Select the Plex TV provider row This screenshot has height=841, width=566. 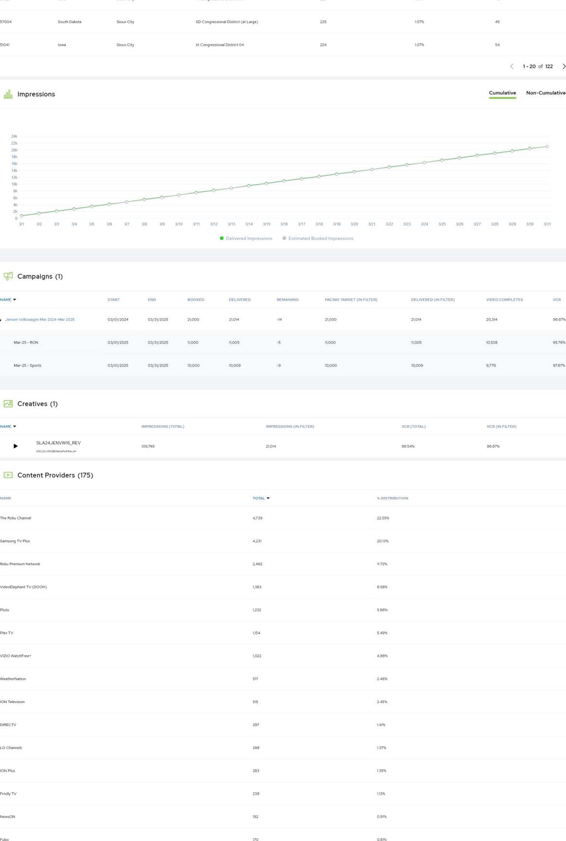(283, 633)
